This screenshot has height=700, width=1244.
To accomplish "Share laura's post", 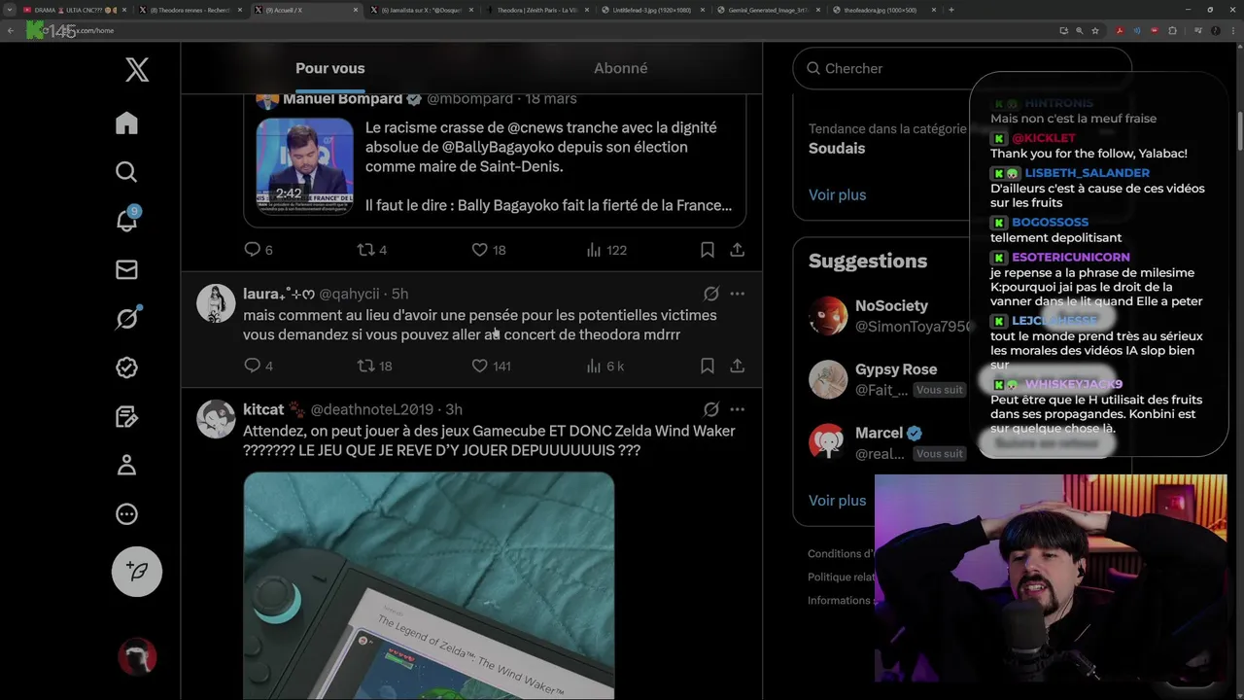I will click(x=738, y=366).
